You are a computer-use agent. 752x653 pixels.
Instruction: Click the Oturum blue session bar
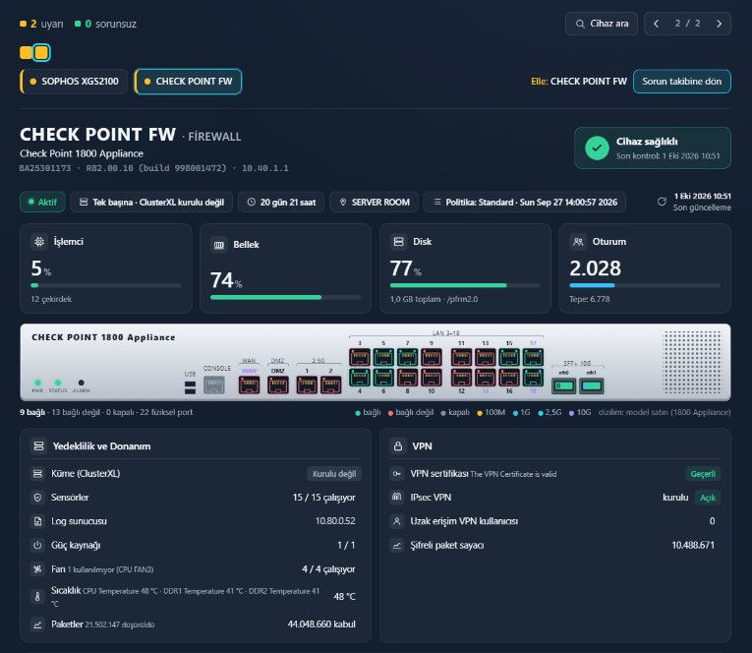(x=645, y=285)
